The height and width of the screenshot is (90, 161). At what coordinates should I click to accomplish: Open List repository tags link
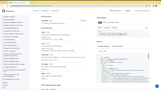(9, 39)
